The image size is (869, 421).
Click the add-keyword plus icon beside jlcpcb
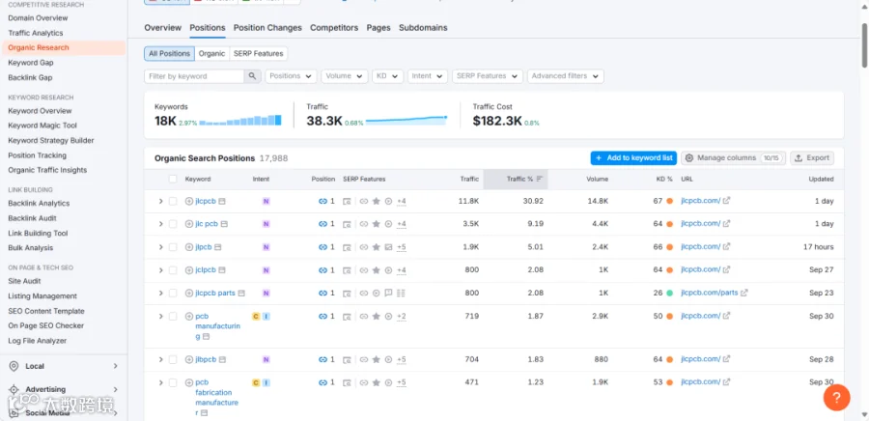(189, 201)
